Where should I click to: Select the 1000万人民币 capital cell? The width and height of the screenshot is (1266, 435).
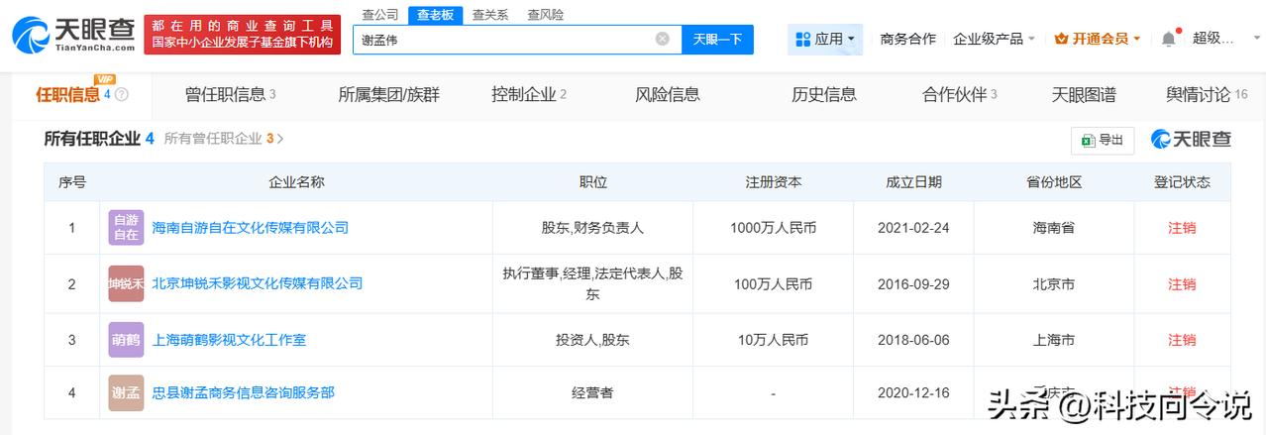(x=773, y=228)
